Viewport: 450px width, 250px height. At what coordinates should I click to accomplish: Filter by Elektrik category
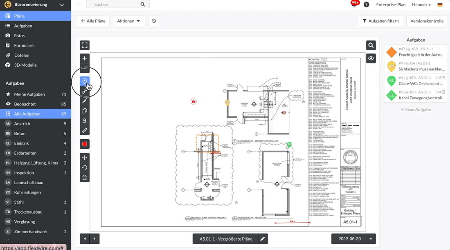click(36, 143)
